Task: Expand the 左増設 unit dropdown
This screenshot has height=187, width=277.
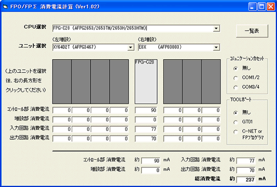Action: coord(130,47)
